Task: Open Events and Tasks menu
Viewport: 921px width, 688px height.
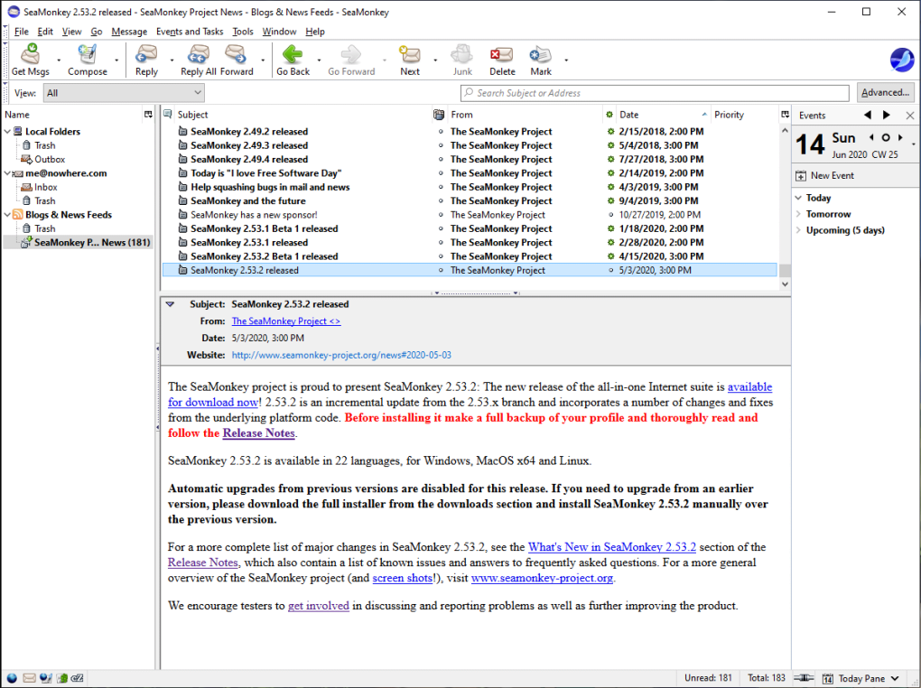Action: click(x=189, y=32)
